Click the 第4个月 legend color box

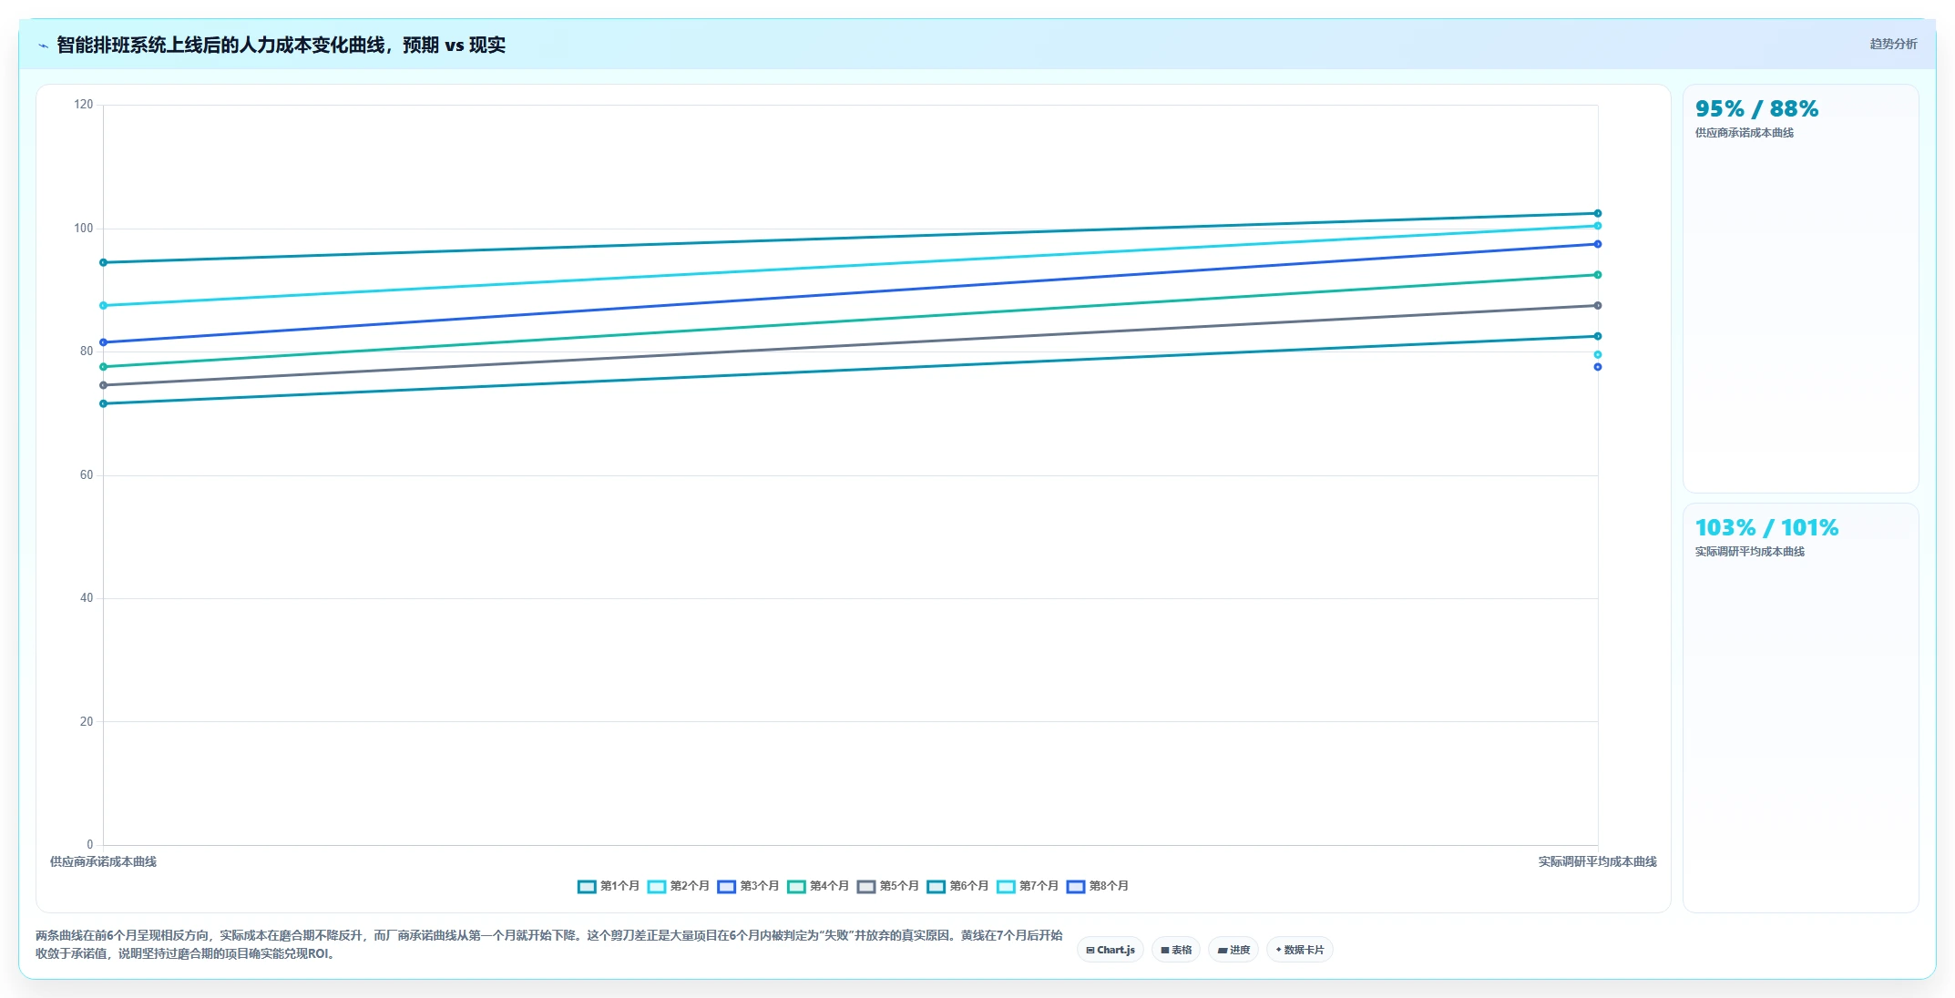(x=796, y=887)
